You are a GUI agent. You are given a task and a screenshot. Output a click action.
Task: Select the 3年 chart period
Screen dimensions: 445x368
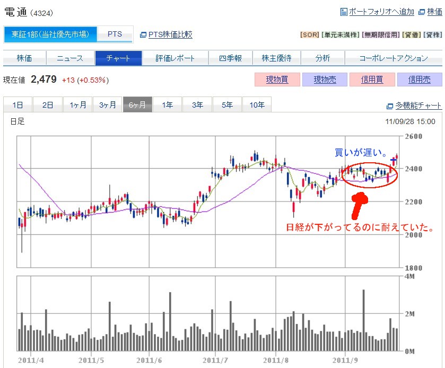(197, 104)
